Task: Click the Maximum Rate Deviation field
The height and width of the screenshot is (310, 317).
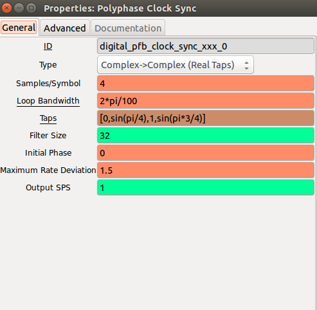Action: click(206, 170)
